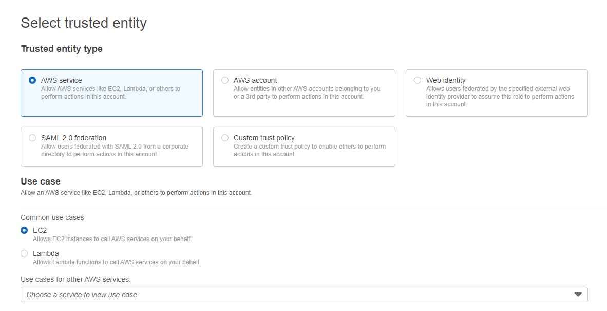Click the 'SAML 2.0 federation' title text

[x=73, y=138]
